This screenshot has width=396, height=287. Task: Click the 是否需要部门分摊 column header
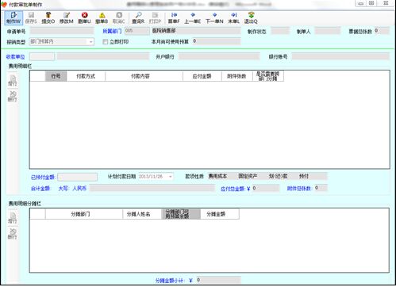coord(268,76)
